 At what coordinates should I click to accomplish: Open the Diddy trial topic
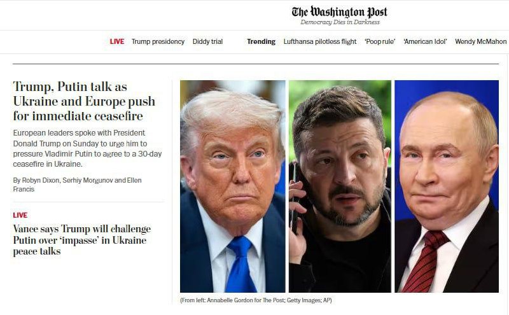click(207, 41)
